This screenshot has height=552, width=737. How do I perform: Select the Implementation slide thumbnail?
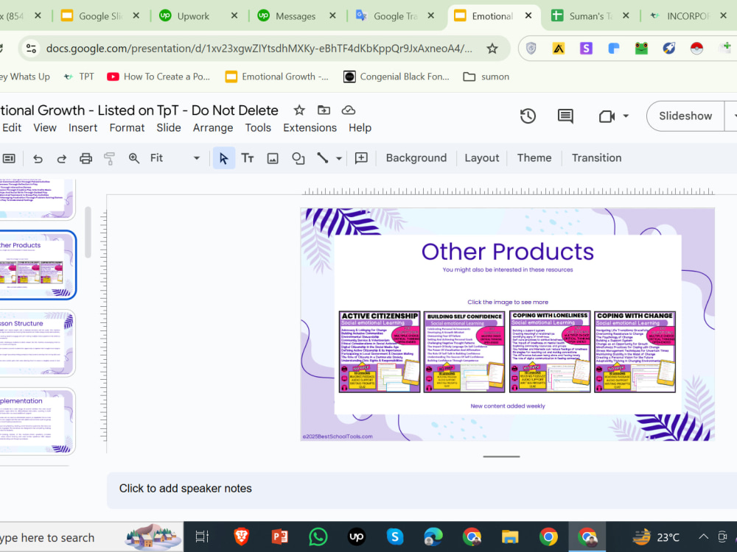click(38, 422)
